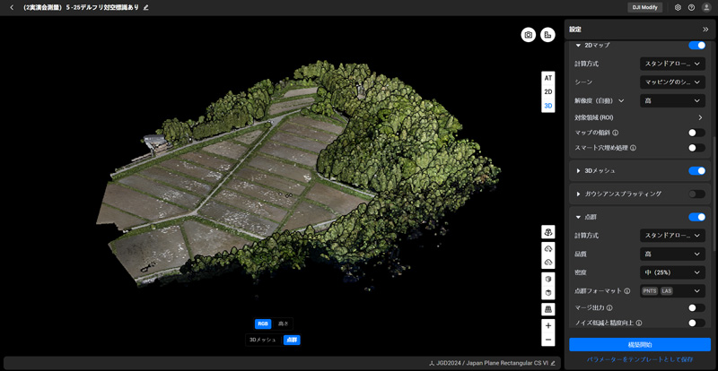
Task: Open the measurement tool icon
Action: coord(547,35)
